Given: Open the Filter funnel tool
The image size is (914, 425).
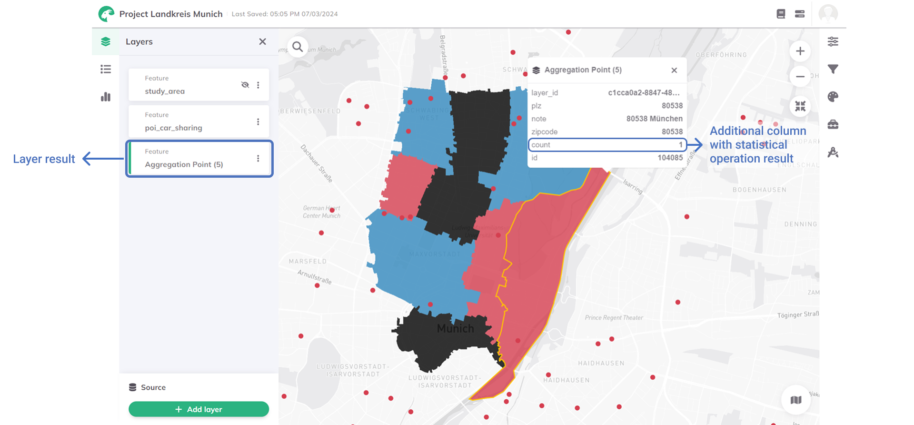Looking at the screenshot, I should click(x=833, y=70).
